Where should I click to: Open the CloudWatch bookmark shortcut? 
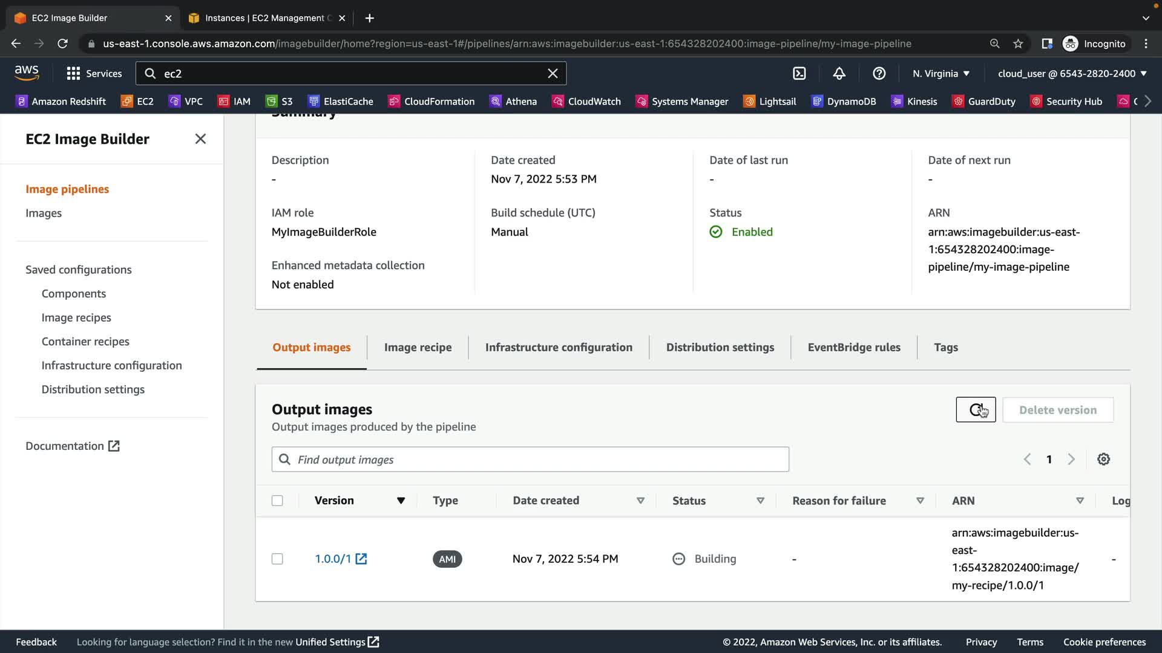click(586, 102)
